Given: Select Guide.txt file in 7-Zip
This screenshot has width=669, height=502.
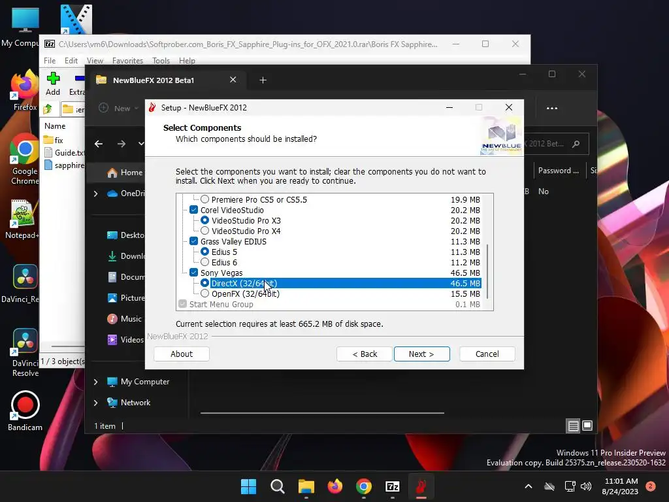Looking at the screenshot, I should [64, 152].
